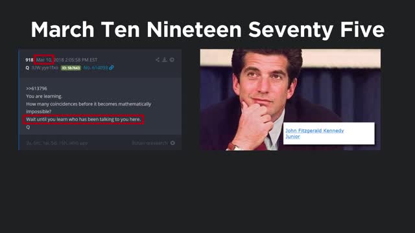415x233 pixels.
Task: Click the share icon on post 918
Action: (x=158, y=60)
